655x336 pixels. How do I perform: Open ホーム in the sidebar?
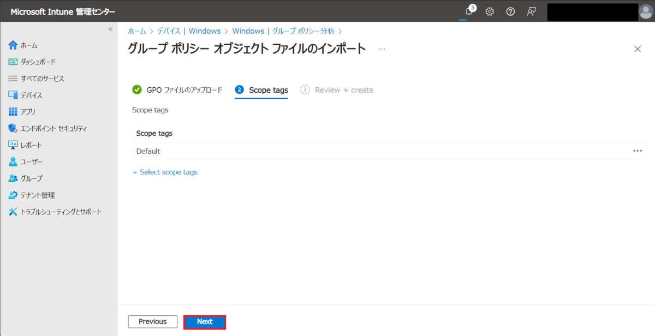click(29, 45)
